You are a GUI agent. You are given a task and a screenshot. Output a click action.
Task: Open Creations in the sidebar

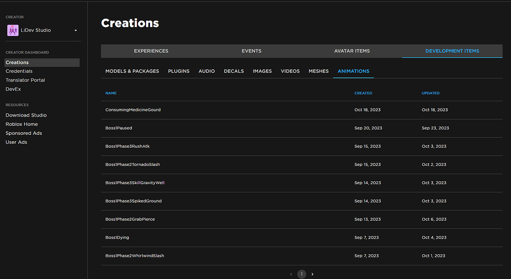(x=42, y=63)
